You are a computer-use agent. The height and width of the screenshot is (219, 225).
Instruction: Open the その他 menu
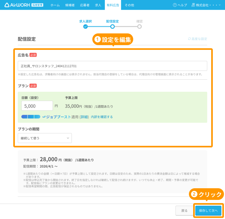(x=129, y=5)
